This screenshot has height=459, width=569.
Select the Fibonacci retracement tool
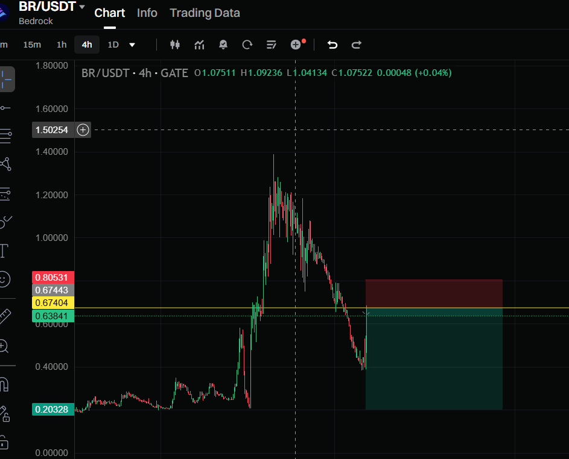(5, 136)
